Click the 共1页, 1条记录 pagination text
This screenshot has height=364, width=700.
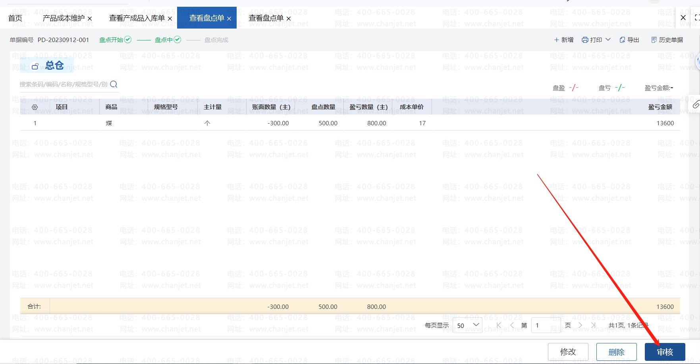pos(629,325)
